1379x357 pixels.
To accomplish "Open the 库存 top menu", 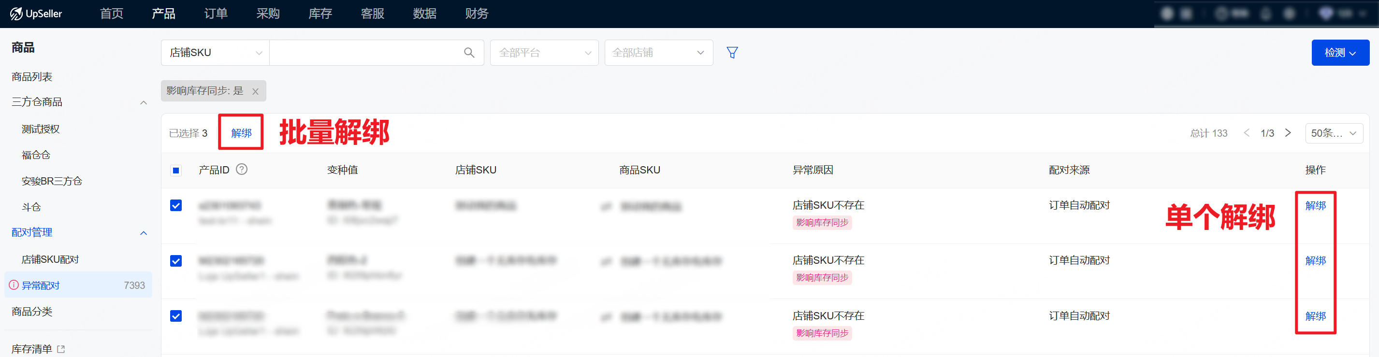I will pyautogui.click(x=320, y=14).
